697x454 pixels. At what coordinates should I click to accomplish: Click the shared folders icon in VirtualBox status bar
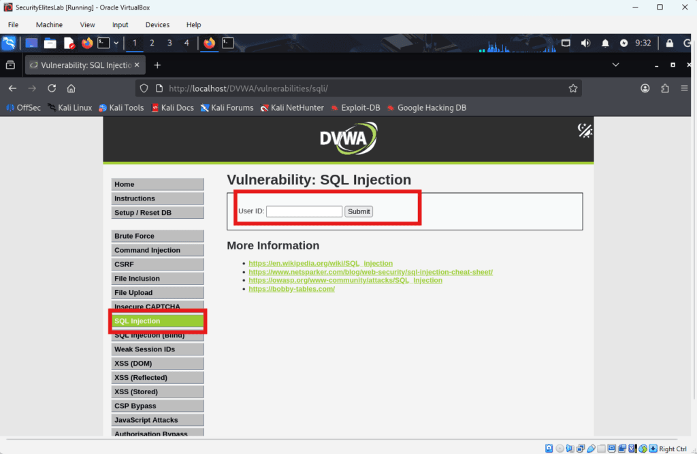(602, 449)
